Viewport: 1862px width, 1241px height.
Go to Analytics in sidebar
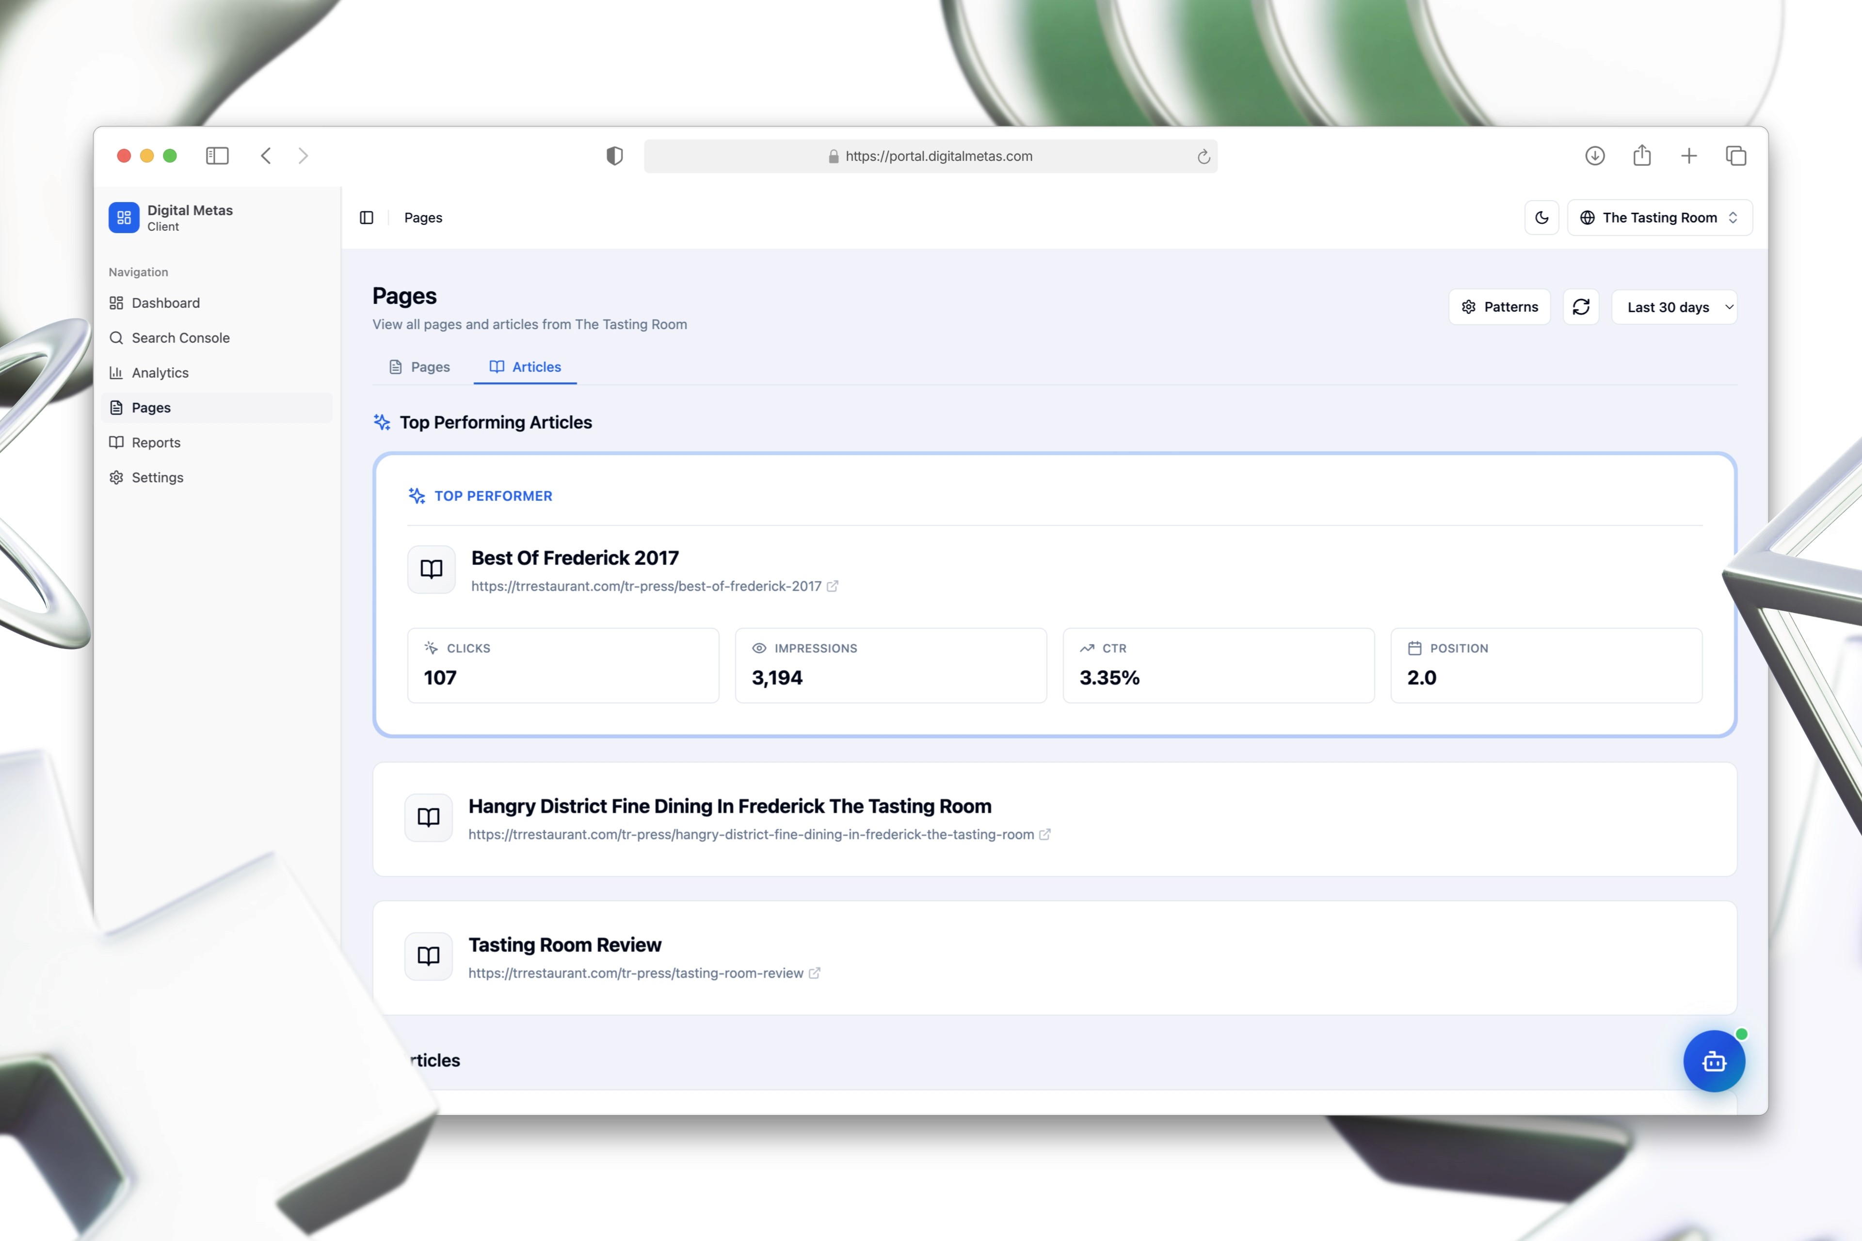(x=160, y=373)
